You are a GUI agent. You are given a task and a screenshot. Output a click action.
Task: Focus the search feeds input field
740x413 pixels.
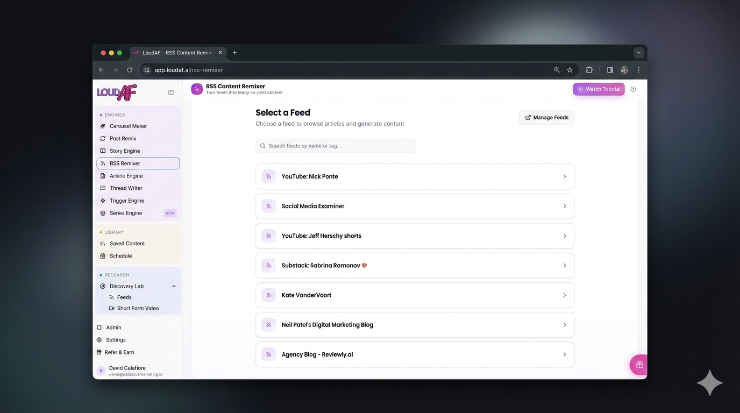[336, 146]
